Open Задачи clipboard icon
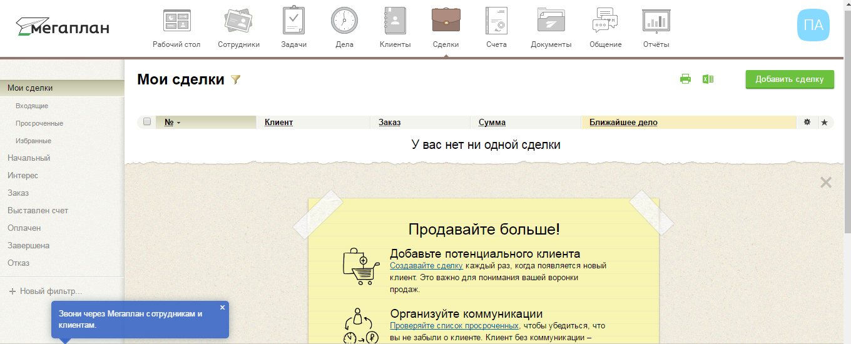This screenshot has width=851, height=344. [x=293, y=21]
